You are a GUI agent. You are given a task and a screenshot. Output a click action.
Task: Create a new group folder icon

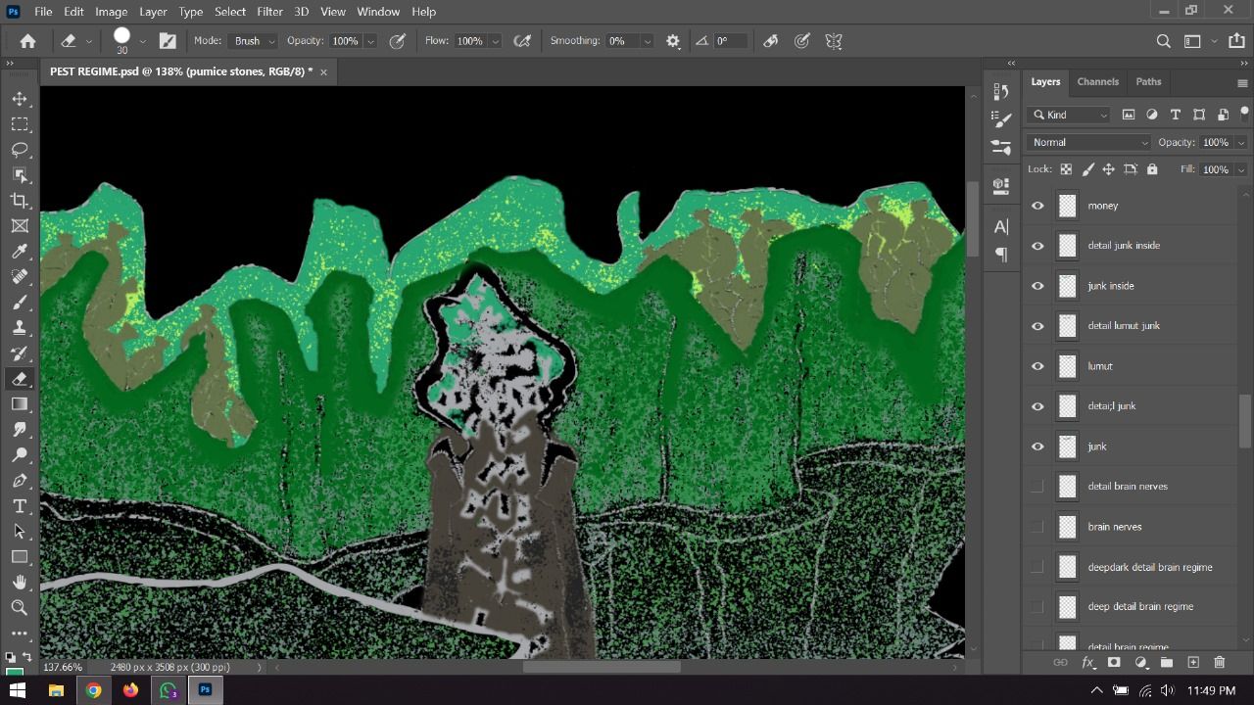pyautogui.click(x=1167, y=663)
